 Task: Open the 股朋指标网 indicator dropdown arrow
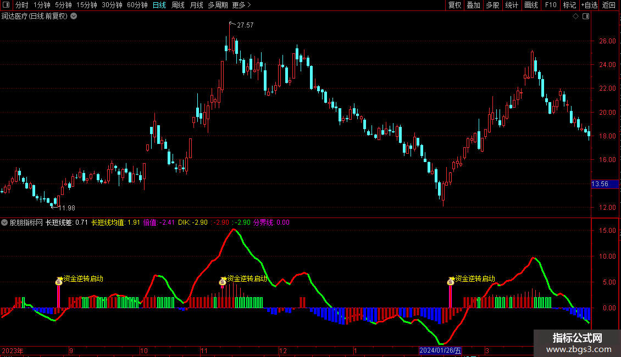click(x=4, y=222)
